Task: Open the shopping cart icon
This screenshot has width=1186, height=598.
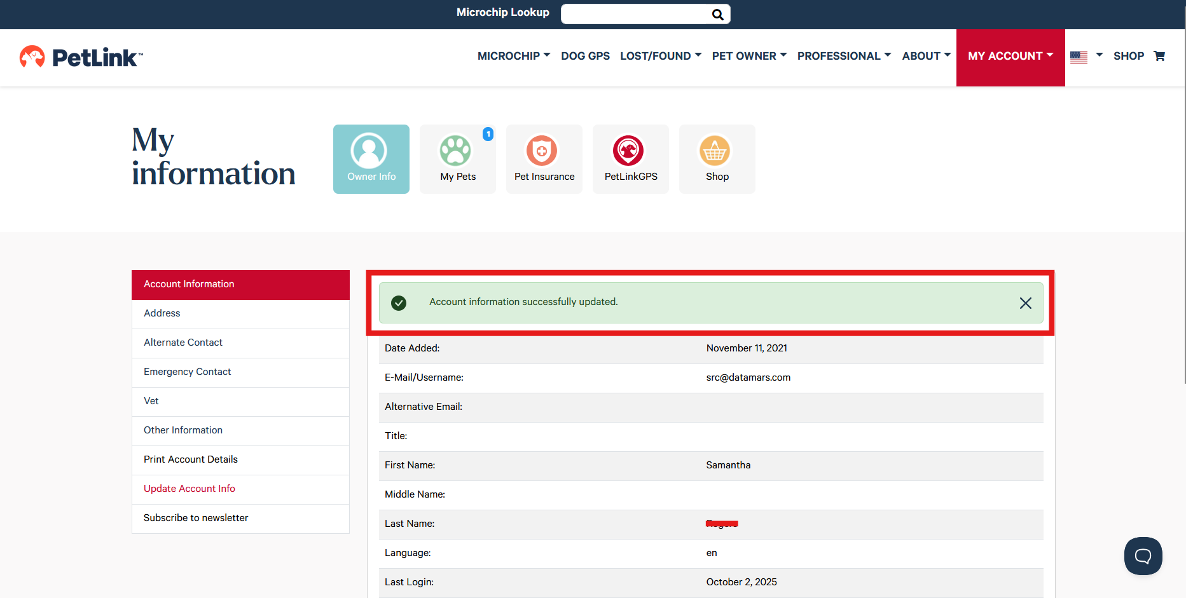Action: [1159, 56]
